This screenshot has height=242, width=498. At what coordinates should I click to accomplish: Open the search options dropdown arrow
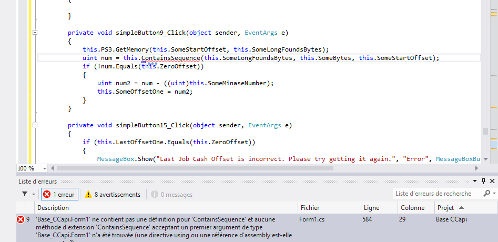pyautogui.click(x=494, y=193)
